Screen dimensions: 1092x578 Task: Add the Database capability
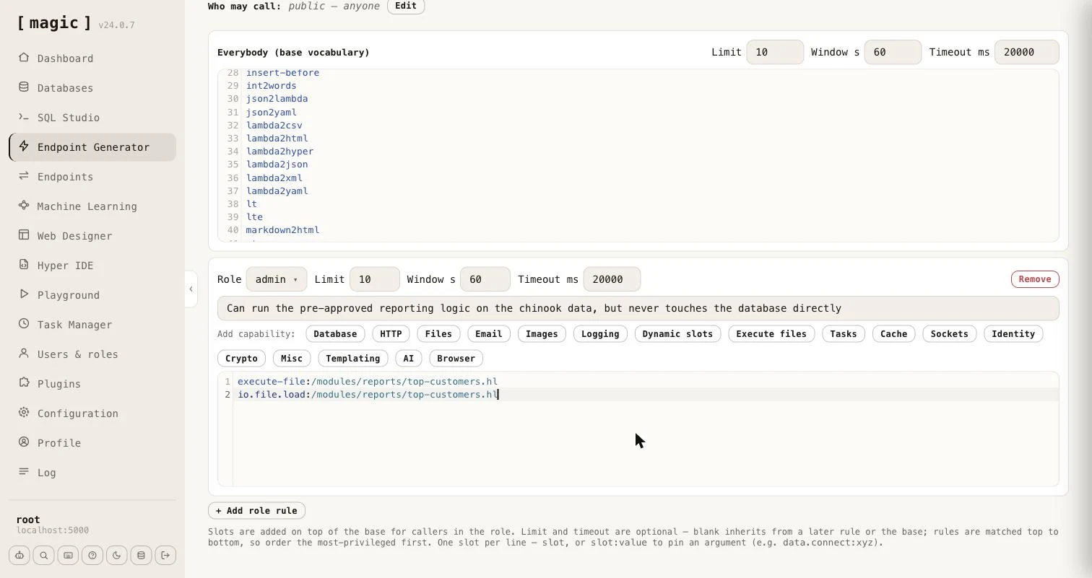coord(335,334)
